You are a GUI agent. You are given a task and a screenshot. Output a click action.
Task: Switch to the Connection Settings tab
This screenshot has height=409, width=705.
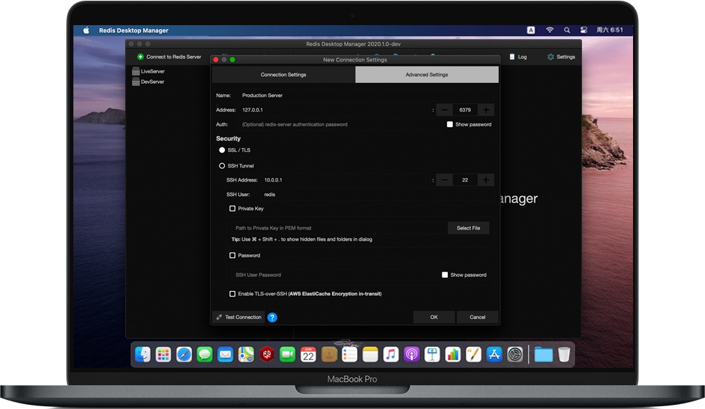[283, 74]
